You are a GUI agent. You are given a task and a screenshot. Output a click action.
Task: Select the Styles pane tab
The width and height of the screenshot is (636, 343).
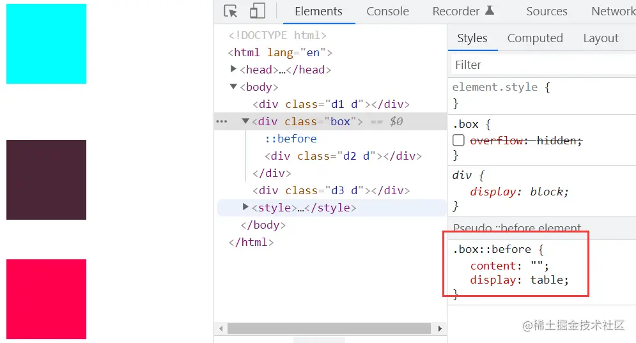tap(472, 38)
